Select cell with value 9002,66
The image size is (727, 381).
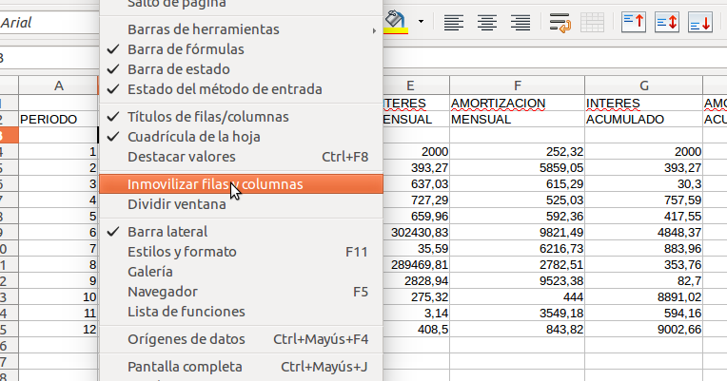[644, 329]
